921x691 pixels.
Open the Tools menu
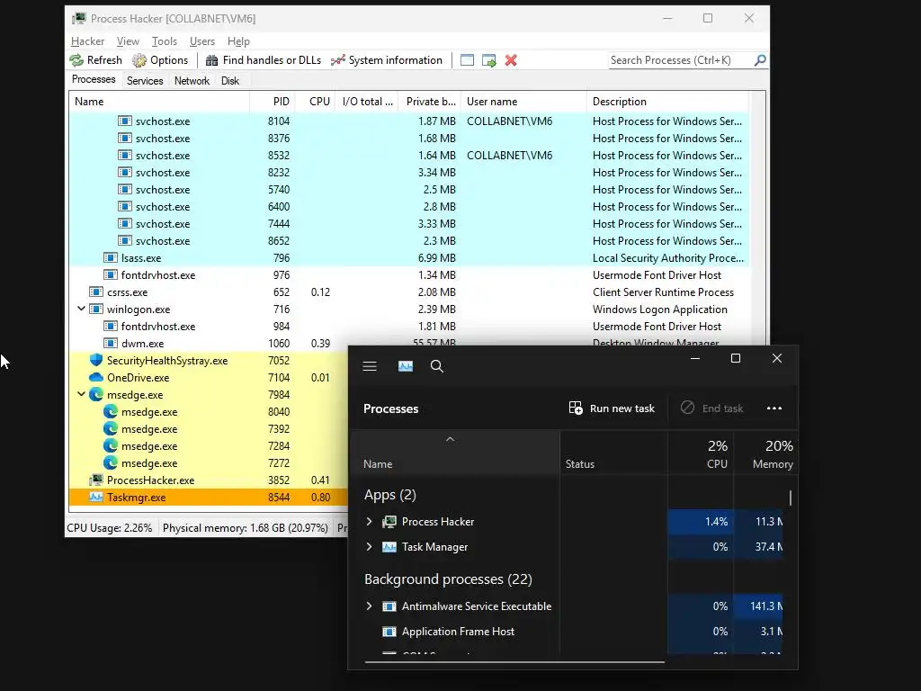click(164, 41)
